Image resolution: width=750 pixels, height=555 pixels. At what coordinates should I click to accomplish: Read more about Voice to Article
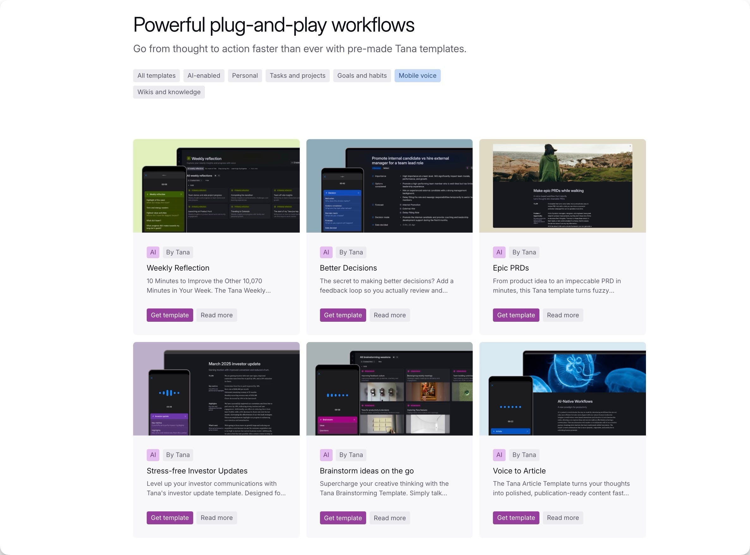pos(562,518)
